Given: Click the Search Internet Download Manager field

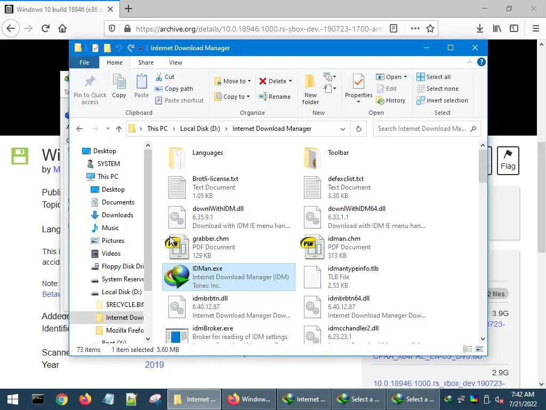Looking at the screenshot, I should (x=427, y=129).
